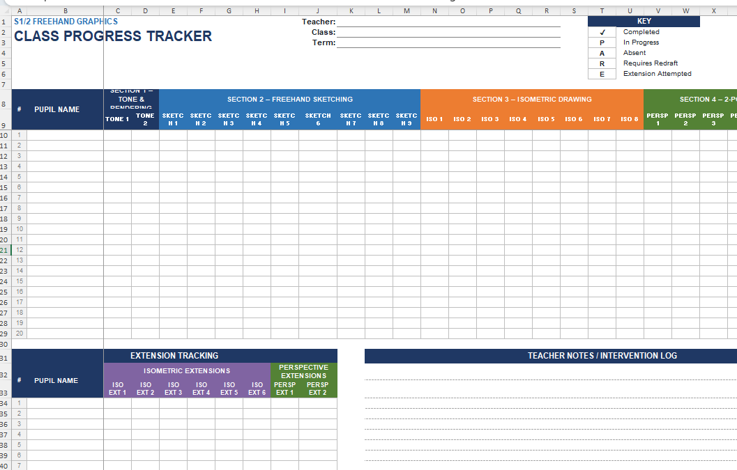Select the 'Absent' key label
Image resolution: width=737 pixels, height=470 pixels.
tap(635, 53)
